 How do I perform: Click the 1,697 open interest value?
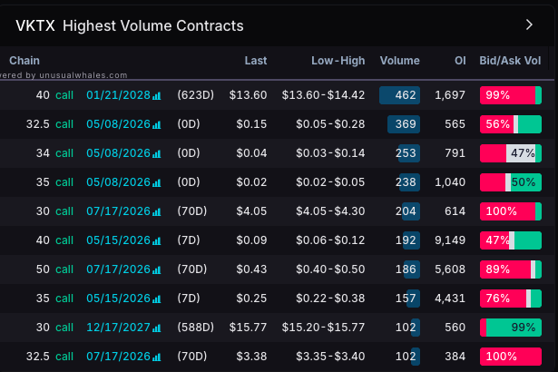point(450,95)
